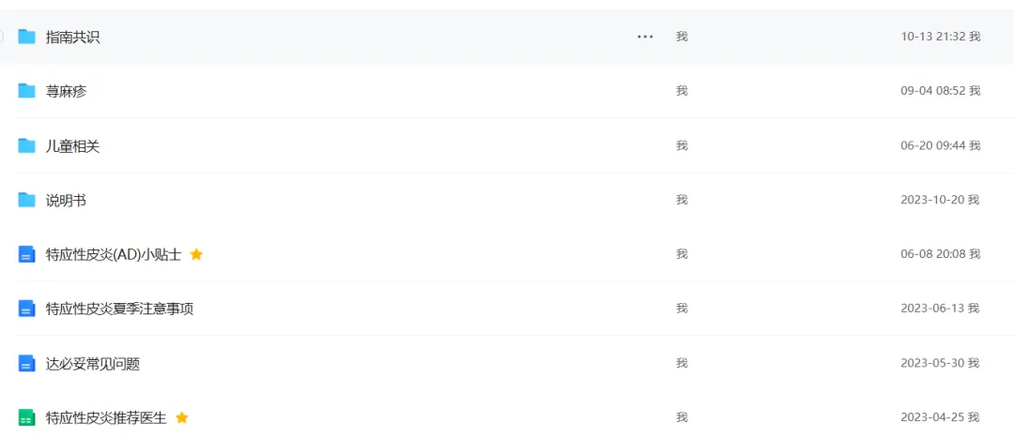Click the owner 我 in 荨麻疹 row
Image resolution: width=1014 pixels, height=438 pixels.
(682, 90)
